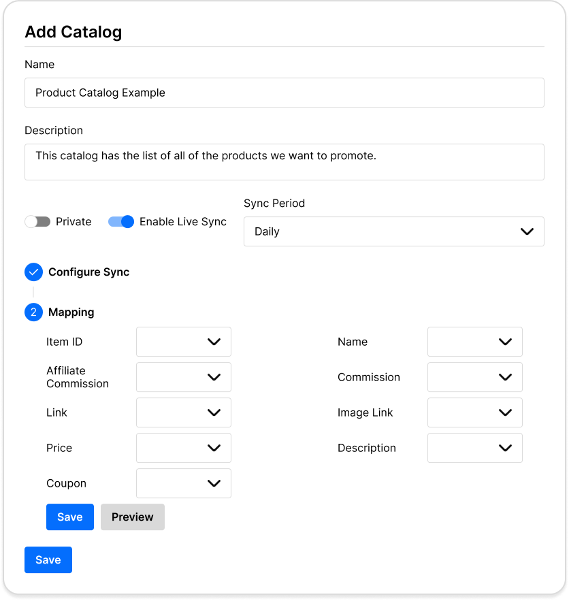Expand the Name mapping dropdown
Viewport: 569px width, 601px height.
[x=475, y=342]
